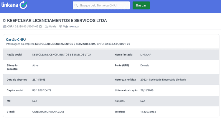
Task: Click the map pin icon
Action: (x=61, y=26)
